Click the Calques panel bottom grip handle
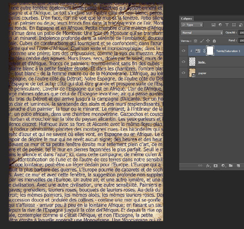Viewport: 244px width, 229px height. pos(217,169)
